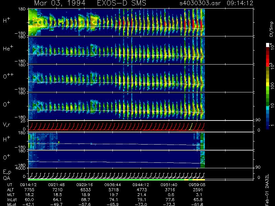
Task: Click the 'V,r' panel label
Action: [x=7, y=125]
